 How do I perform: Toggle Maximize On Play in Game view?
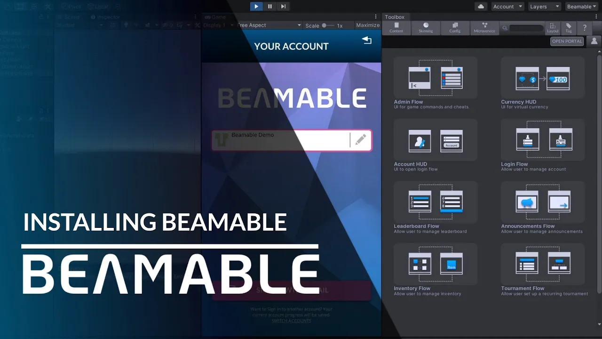368,25
